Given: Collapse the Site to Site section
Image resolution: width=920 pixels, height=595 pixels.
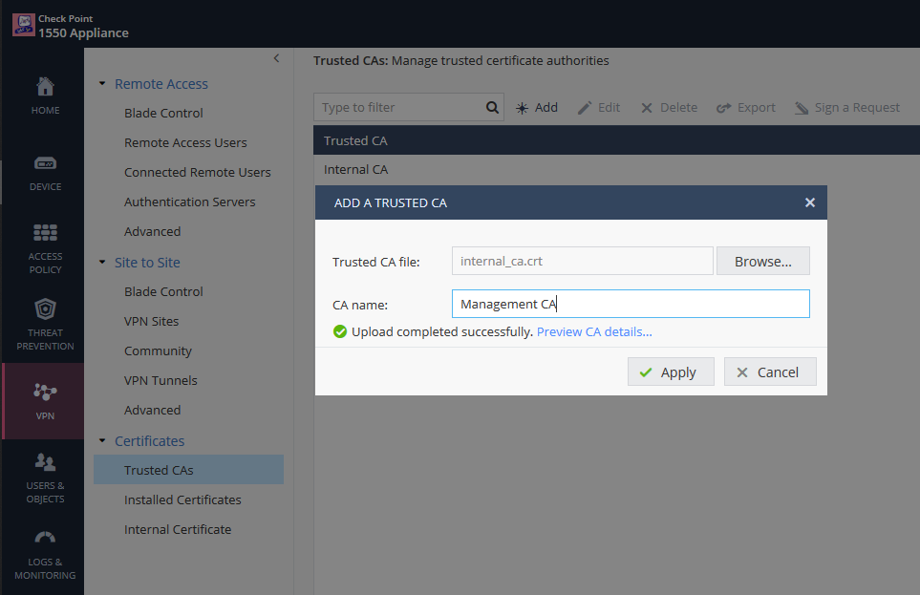Looking at the screenshot, I should 102,263.
